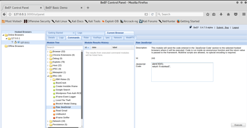Click the Raw JavaScript module orange icon
The width and height of the screenshot is (247, 128).
pos(54,107)
